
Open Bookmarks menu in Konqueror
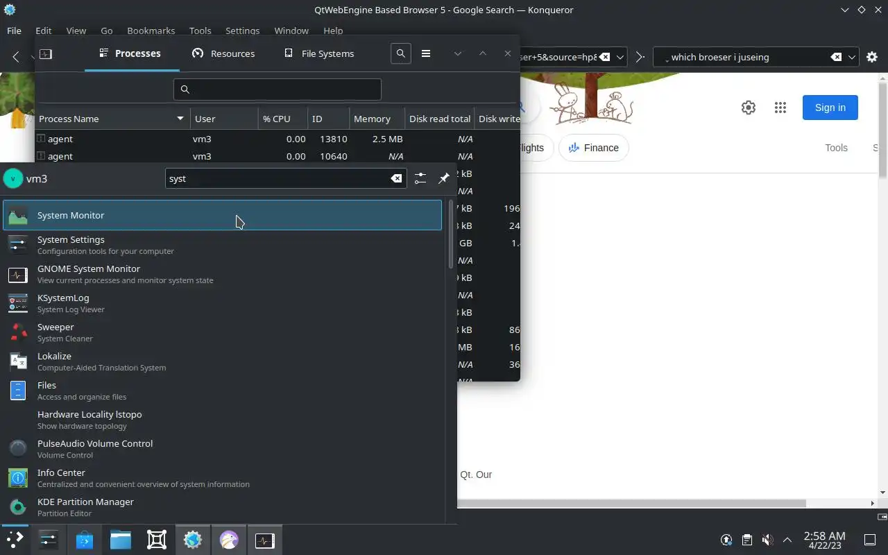point(151,31)
